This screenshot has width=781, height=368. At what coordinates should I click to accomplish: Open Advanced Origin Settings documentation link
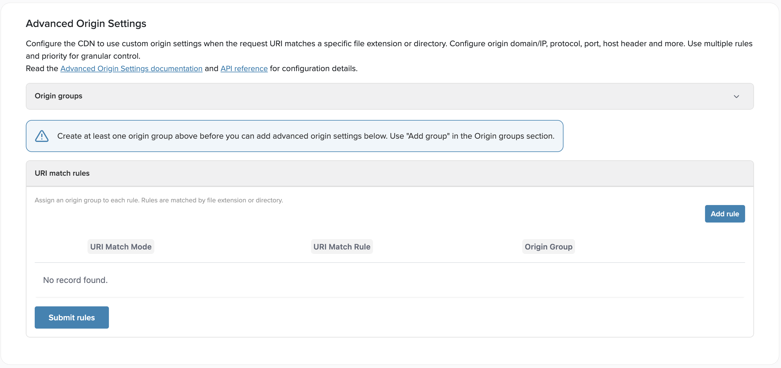[x=131, y=68]
